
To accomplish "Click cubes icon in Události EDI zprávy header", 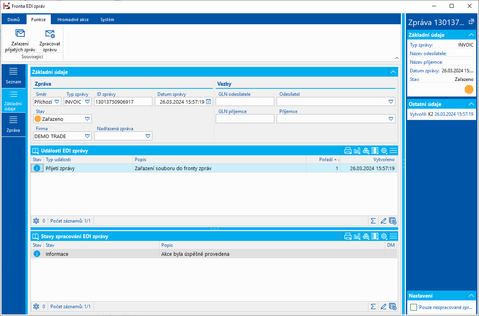I will (366, 151).
